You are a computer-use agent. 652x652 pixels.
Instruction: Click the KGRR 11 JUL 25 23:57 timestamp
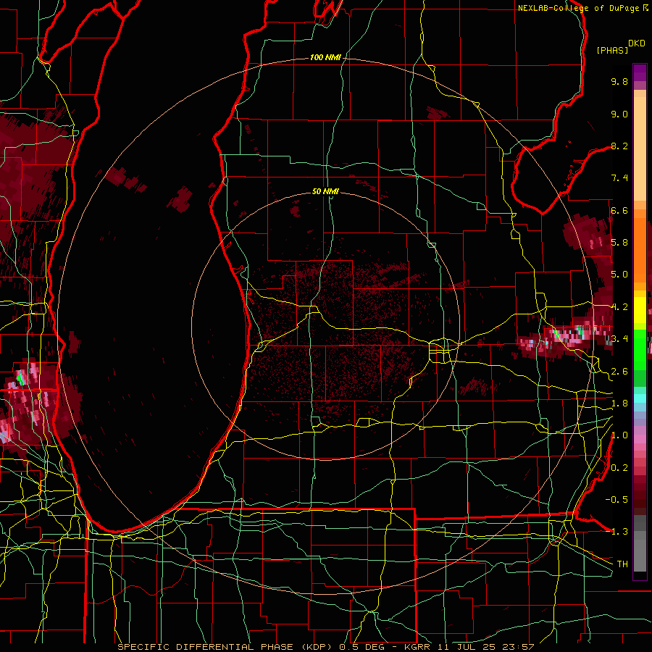click(x=469, y=647)
